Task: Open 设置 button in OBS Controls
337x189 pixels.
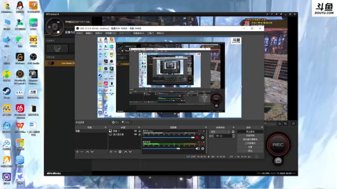Action: pyautogui.click(x=250, y=147)
